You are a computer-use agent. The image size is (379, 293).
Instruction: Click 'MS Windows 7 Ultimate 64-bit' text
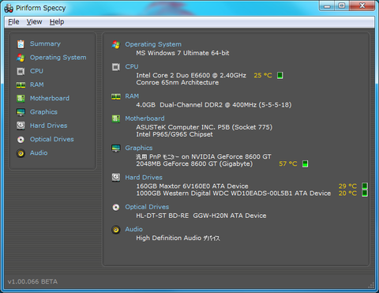point(182,53)
